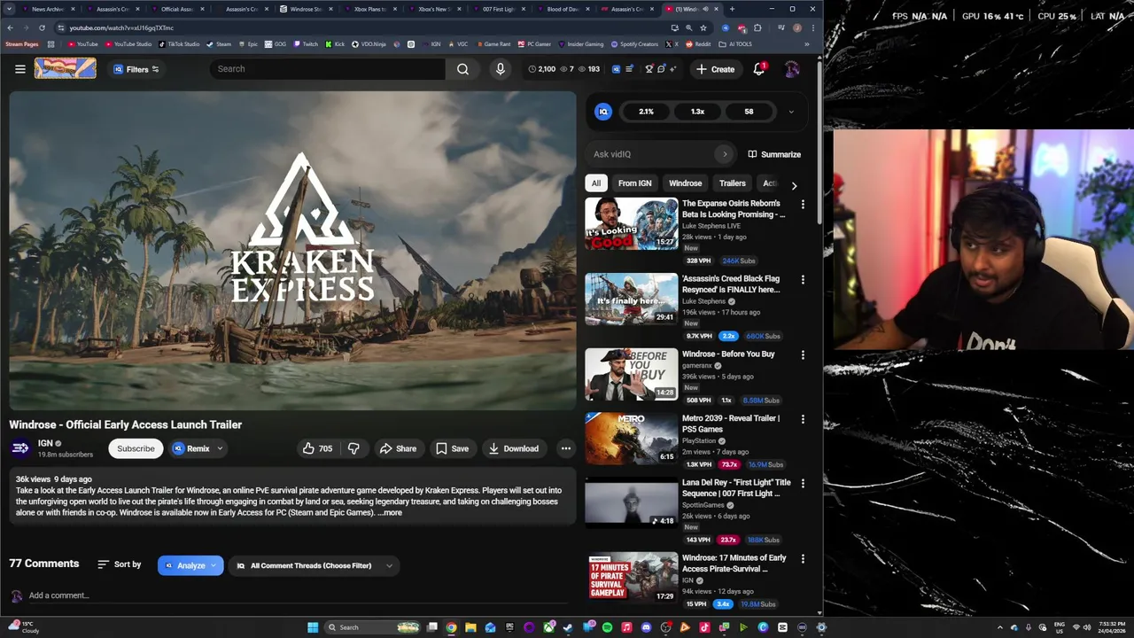Image resolution: width=1134 pixels, height=638 pixels.
Task: Open the Analyze comments dropdown
Action: pos(190,565)
